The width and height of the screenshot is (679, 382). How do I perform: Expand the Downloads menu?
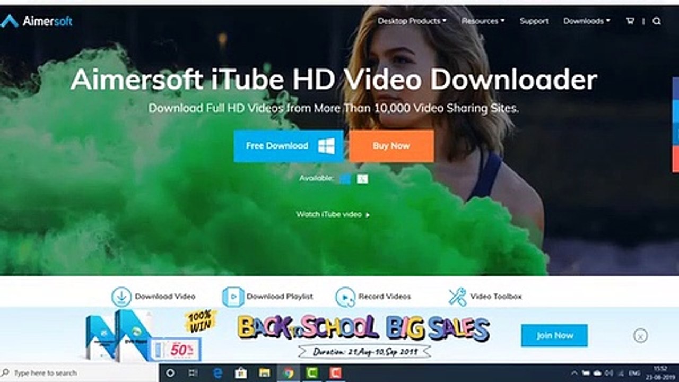(587, 21)
